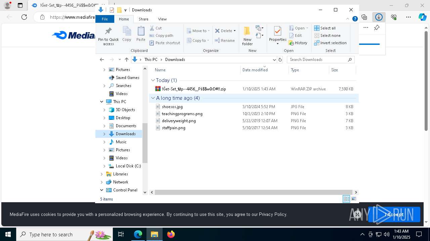Click the Search Downloads field
This screenshot has height=241, width=430.
pos(320,60)
